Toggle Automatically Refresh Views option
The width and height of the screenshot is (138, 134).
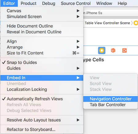click(42, 99)
